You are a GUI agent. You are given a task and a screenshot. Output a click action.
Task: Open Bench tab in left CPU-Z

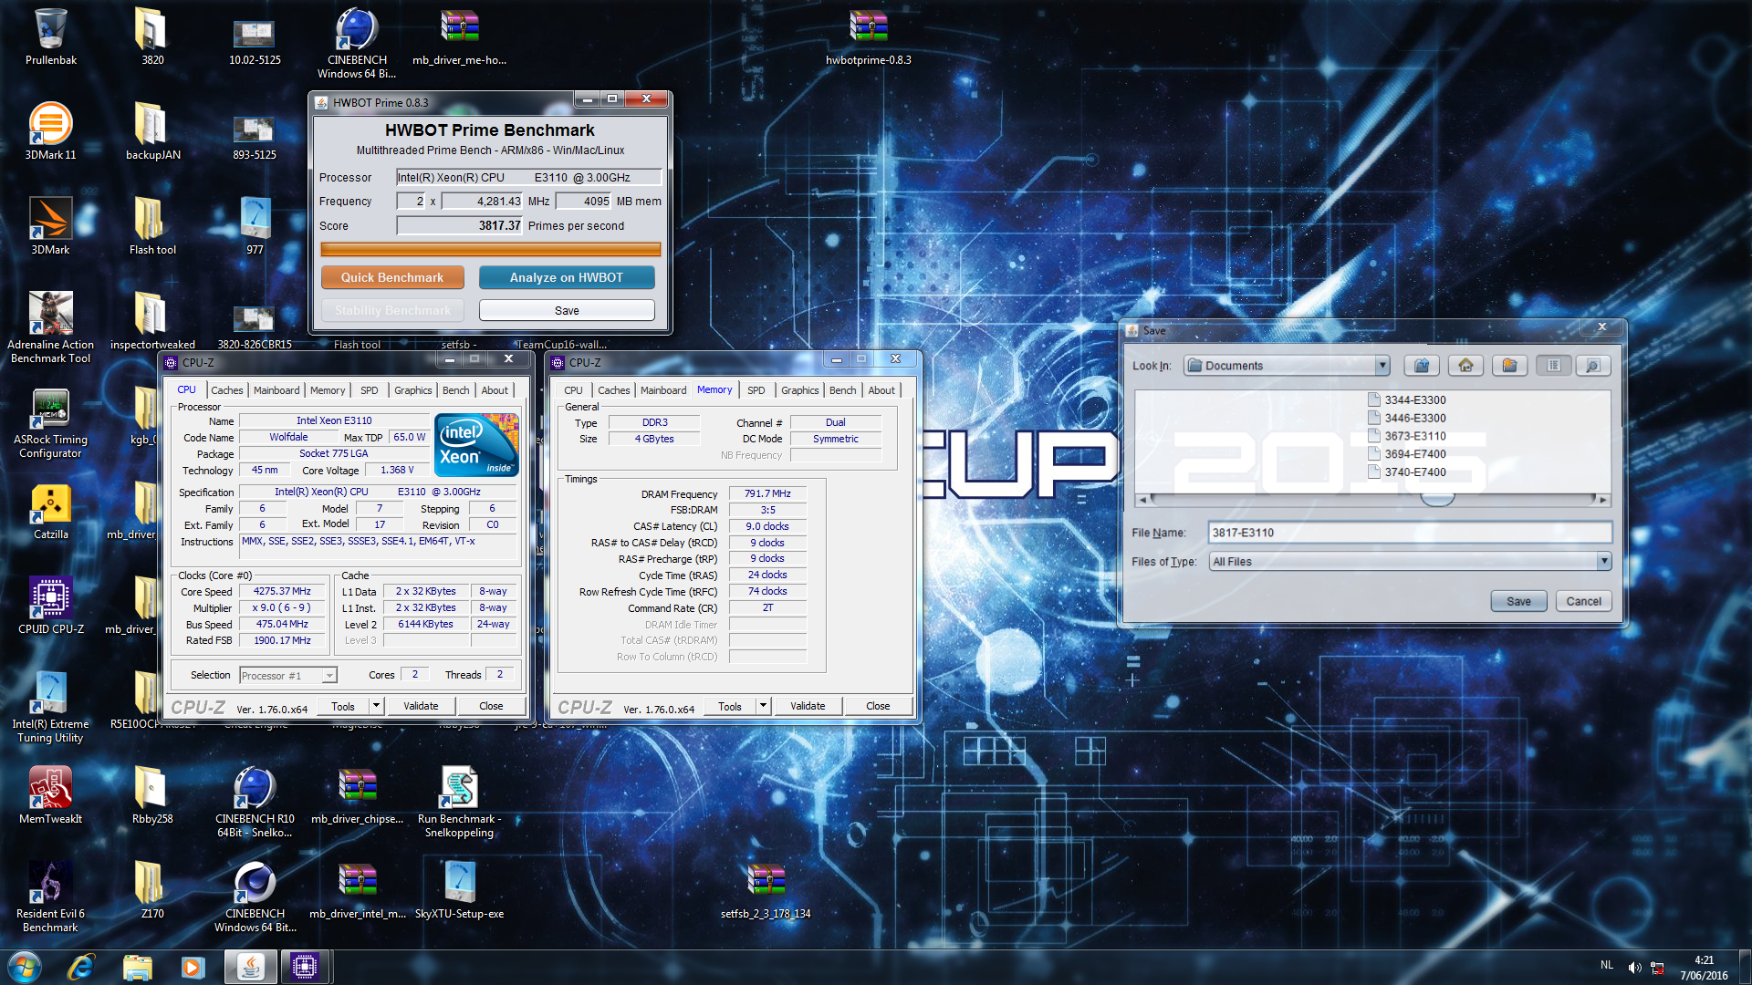455,390
